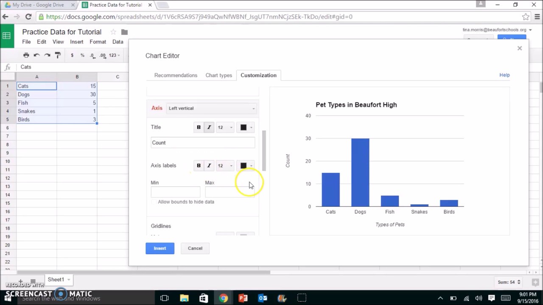The height and width of the screenshot is (305, 543).
Task: Click the Print icon in Sheets toolbar
Action: [x=26, y=55]
